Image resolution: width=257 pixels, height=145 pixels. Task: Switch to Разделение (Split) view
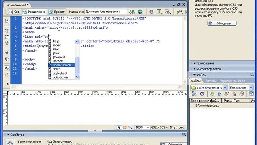(x=34, y=12)
